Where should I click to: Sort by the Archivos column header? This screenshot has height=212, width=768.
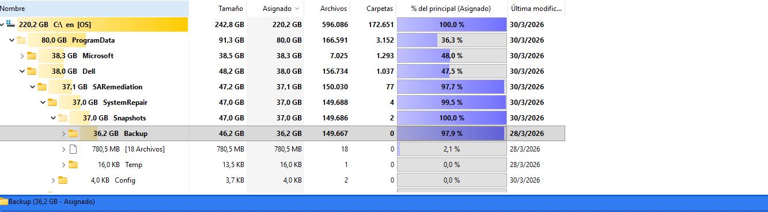[x=334, y=9]
